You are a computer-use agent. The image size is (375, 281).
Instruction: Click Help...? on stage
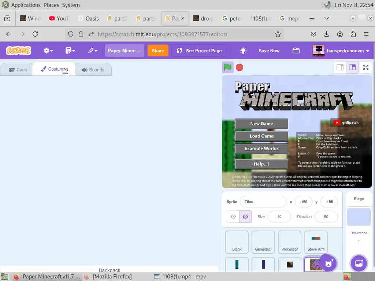pos(261,164)
